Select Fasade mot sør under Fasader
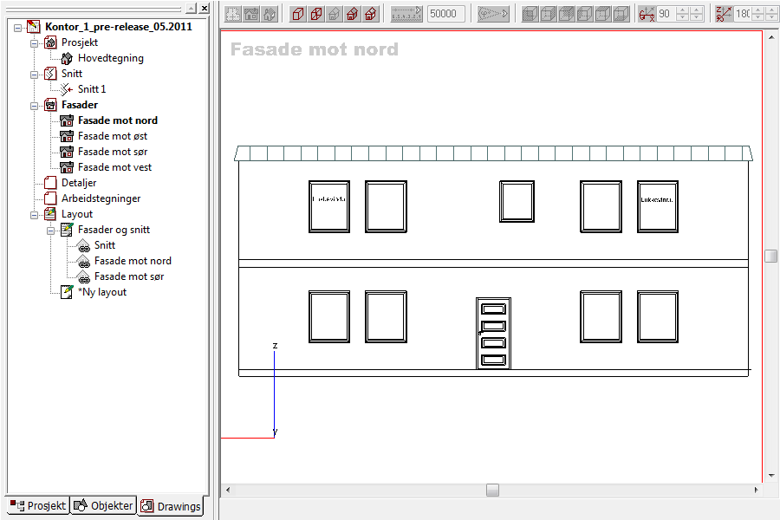The image size is (780, 520). [x=113, y=152]
